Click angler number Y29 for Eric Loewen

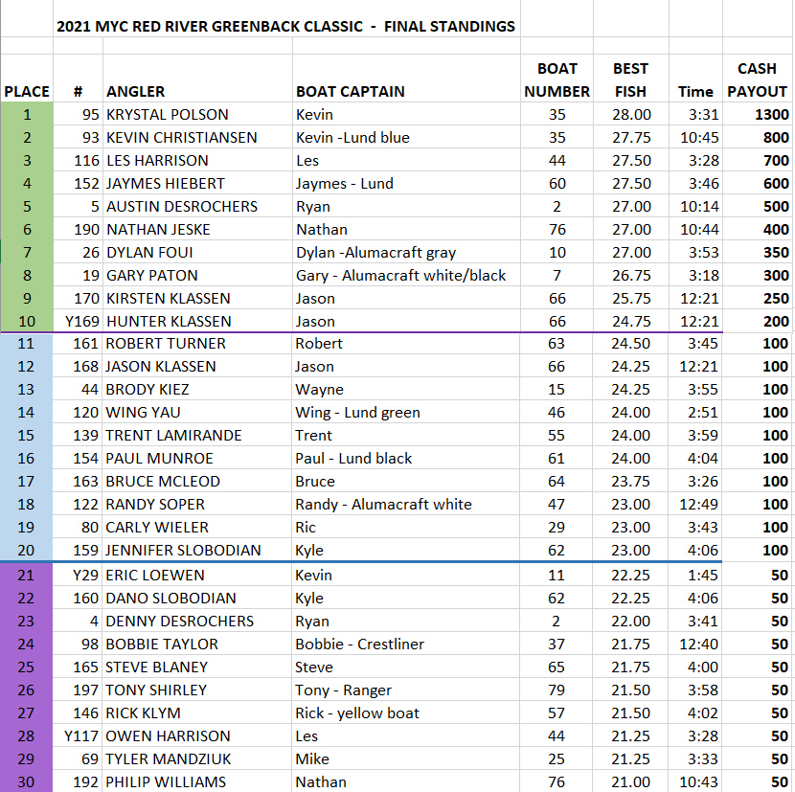(81, 576)
